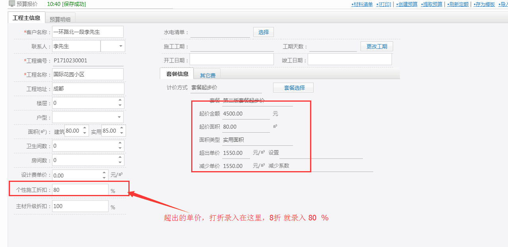Open the 其它费 tab
The height and width of the screenshot is (247, 508).
[207, 75]
